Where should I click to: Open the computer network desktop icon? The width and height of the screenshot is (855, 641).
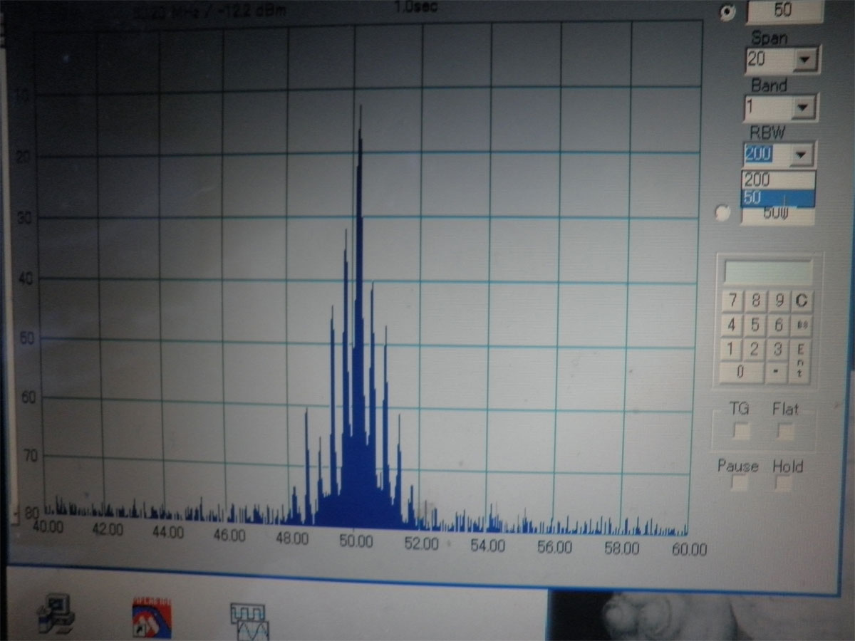(57, 614)
